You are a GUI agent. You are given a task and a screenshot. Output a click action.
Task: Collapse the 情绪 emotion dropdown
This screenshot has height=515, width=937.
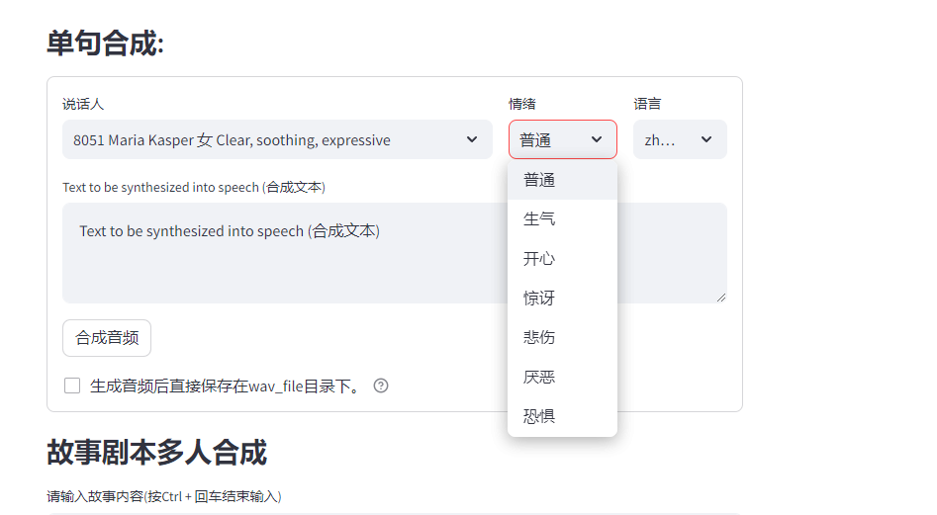click(x=562, y=139)
